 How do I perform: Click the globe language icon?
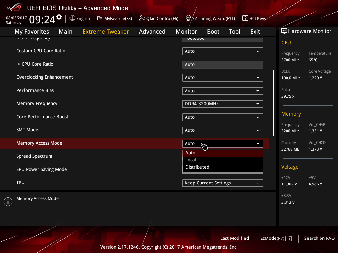coord(72,18)
